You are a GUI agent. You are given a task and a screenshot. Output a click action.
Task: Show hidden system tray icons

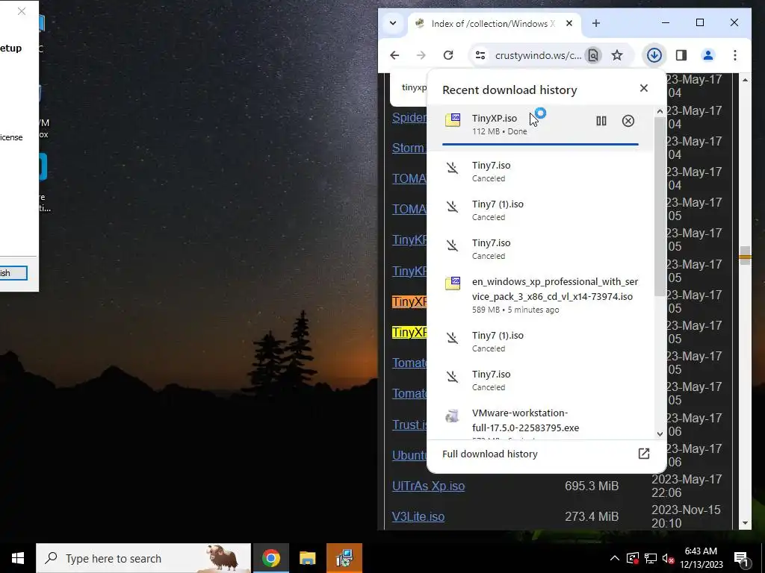point(614,558)
